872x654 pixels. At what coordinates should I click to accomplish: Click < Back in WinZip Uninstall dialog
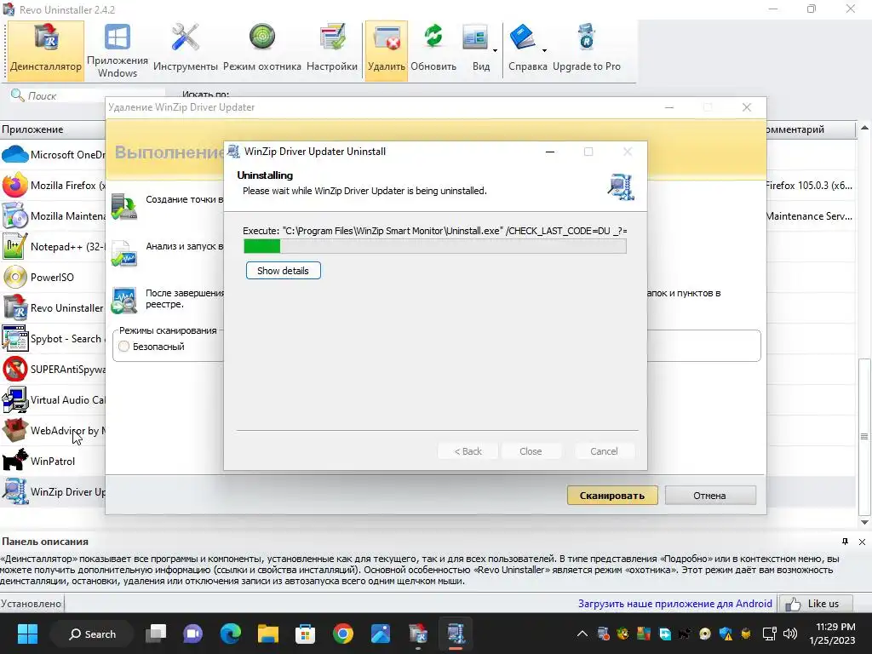coord(468,451)
